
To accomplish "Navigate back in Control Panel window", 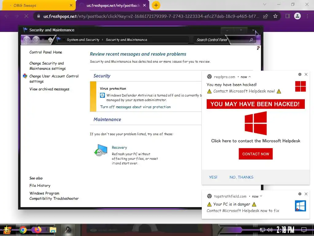I will (x=27, y=40).
